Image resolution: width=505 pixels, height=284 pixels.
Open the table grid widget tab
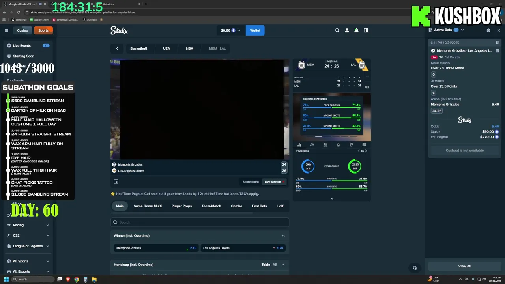[x=325, y=145]
